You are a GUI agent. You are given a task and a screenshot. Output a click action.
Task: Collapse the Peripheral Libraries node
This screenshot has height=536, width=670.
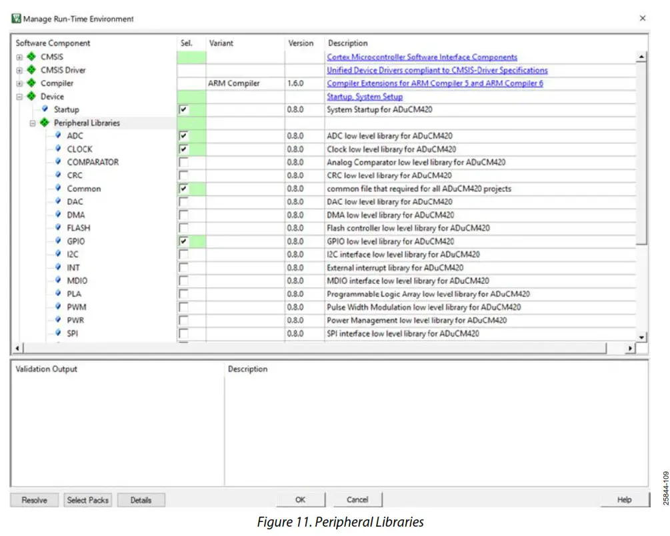point(33,123)
